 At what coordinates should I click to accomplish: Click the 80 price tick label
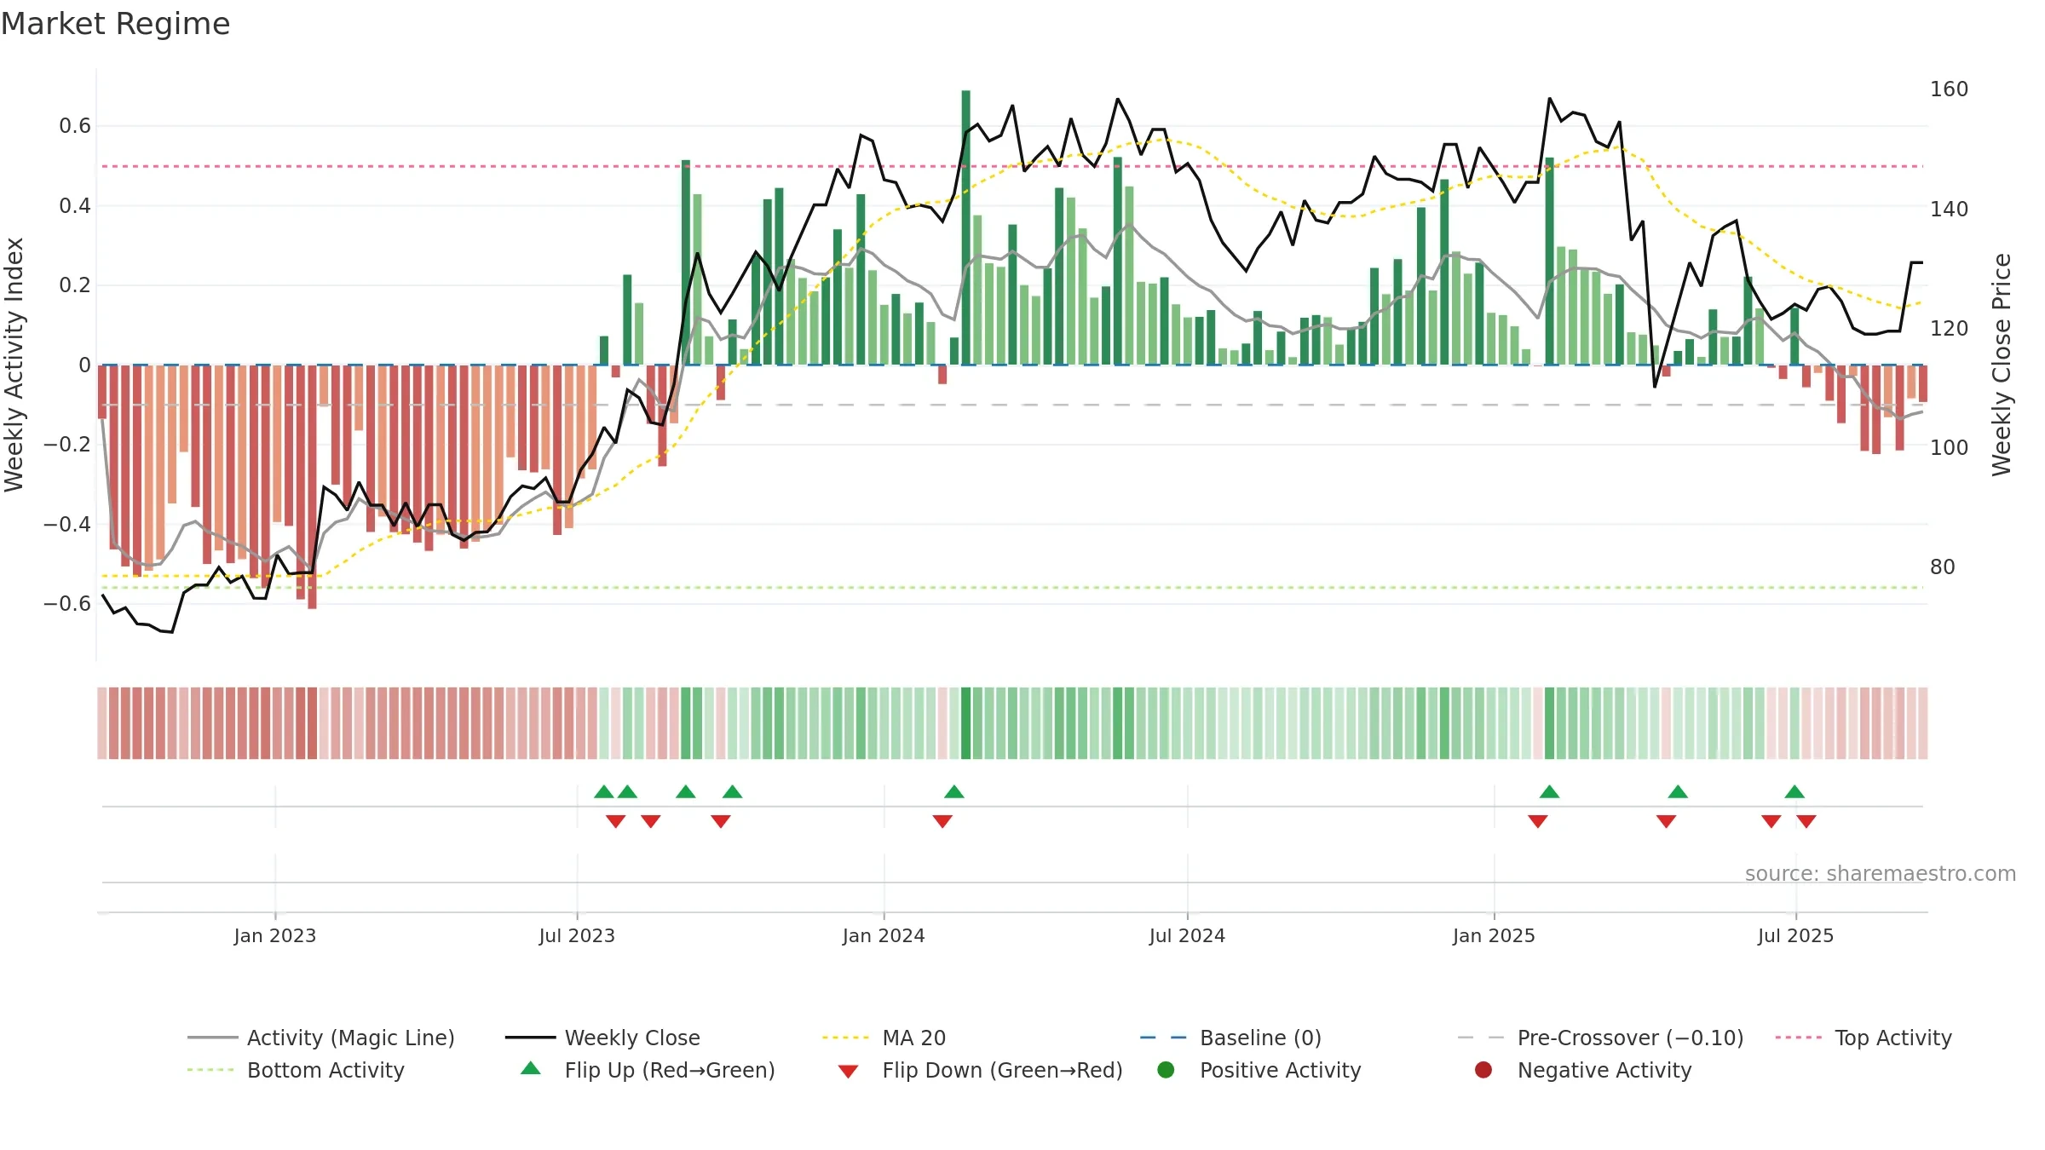[x=1943, y=566]
